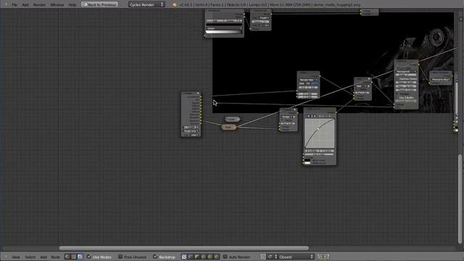The width and height of the screenshot is (464, 261).
Task: Open the top dropdown in the tall right node
Action: click(406, 71)
